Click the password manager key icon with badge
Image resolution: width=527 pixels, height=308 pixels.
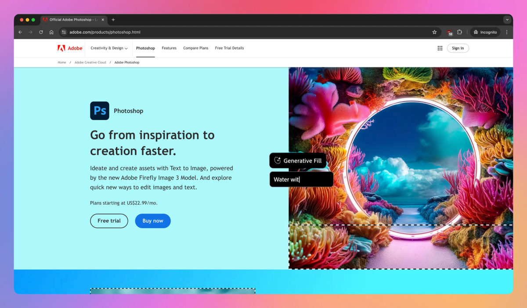point(448,32)
